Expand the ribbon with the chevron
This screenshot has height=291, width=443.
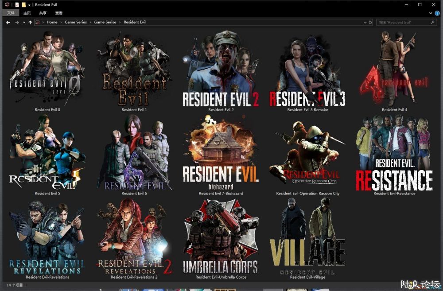pos(431,13)
